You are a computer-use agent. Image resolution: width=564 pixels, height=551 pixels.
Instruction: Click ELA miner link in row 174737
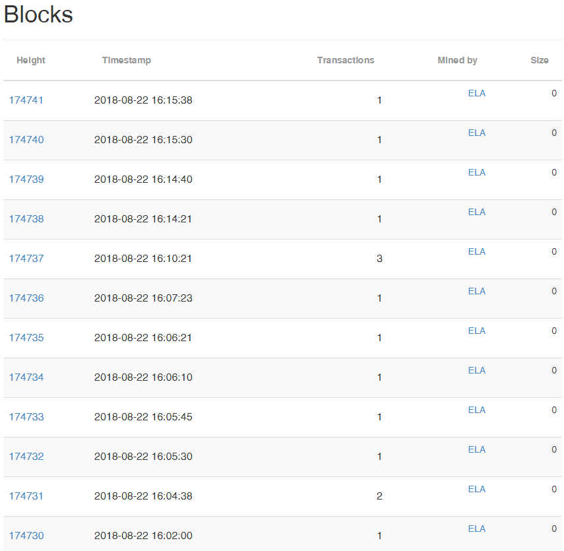(476, 251)
